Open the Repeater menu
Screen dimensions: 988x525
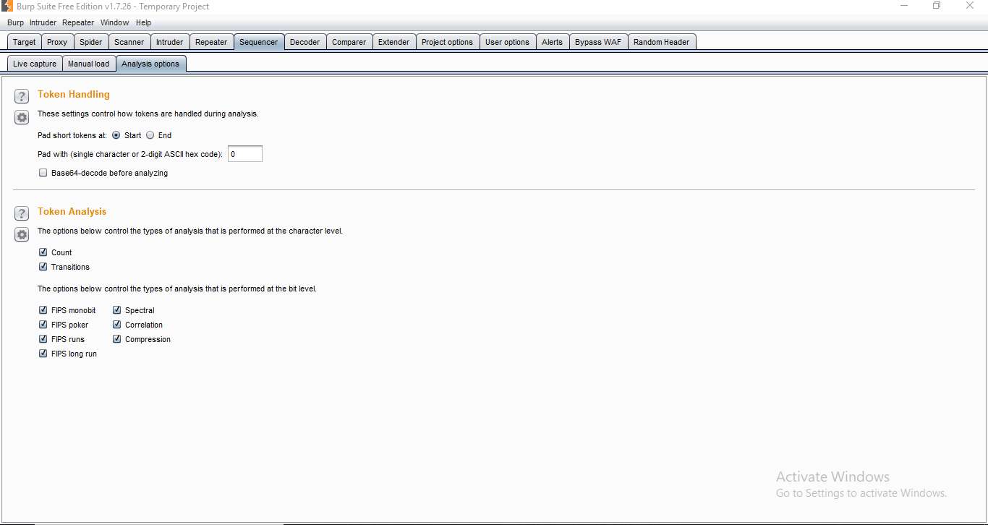click(78, 22)
